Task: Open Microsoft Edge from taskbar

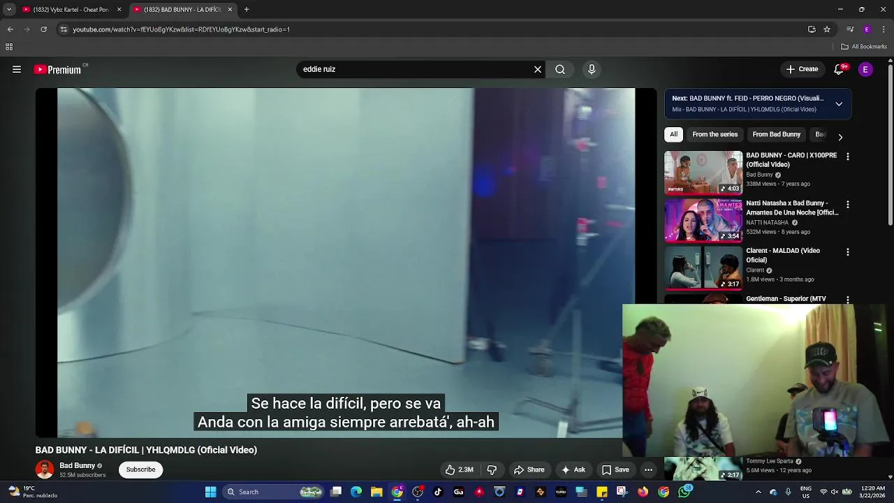Action: click(356, 492)
